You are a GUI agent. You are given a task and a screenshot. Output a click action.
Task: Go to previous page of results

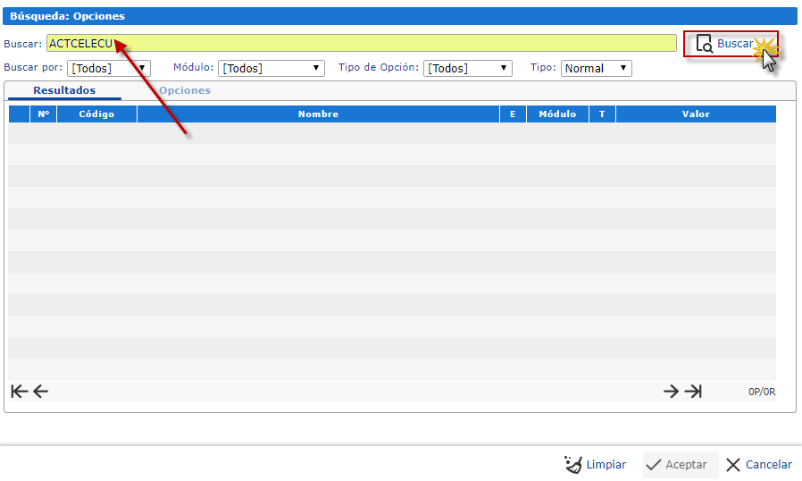[41, 392]
